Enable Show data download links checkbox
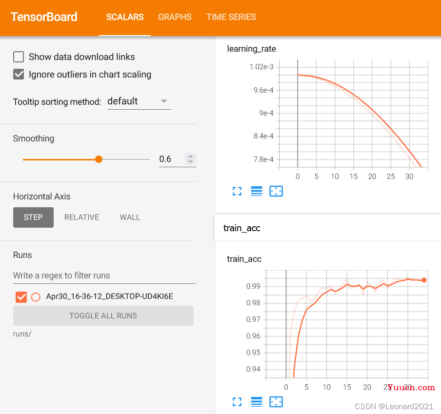 (x=19, y=57)
